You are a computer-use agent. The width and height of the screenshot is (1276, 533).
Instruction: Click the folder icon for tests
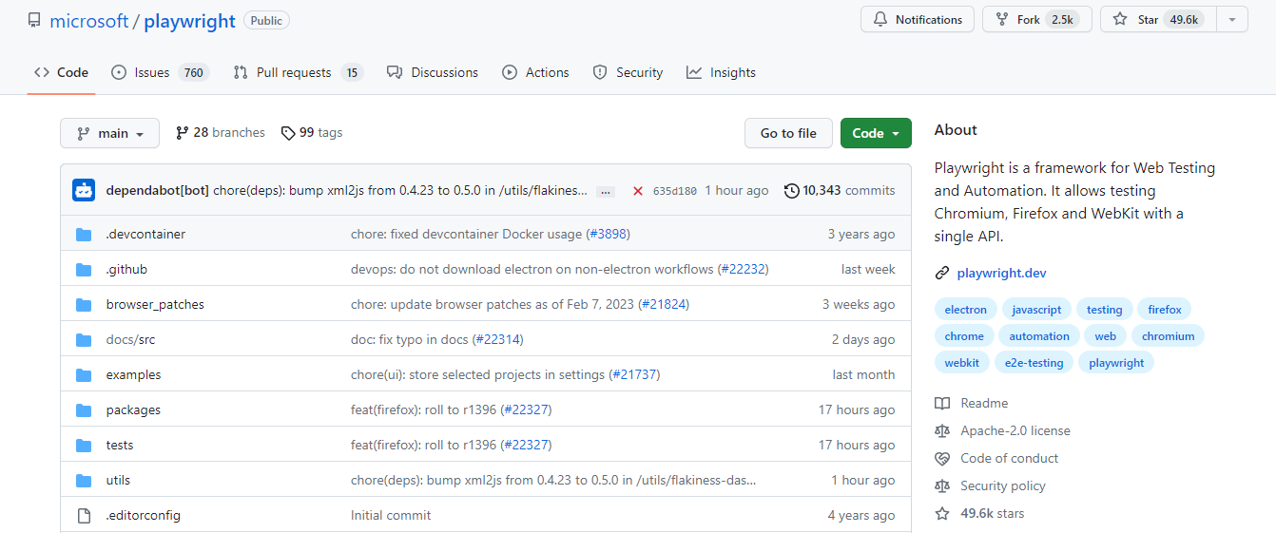click(84, 446)
